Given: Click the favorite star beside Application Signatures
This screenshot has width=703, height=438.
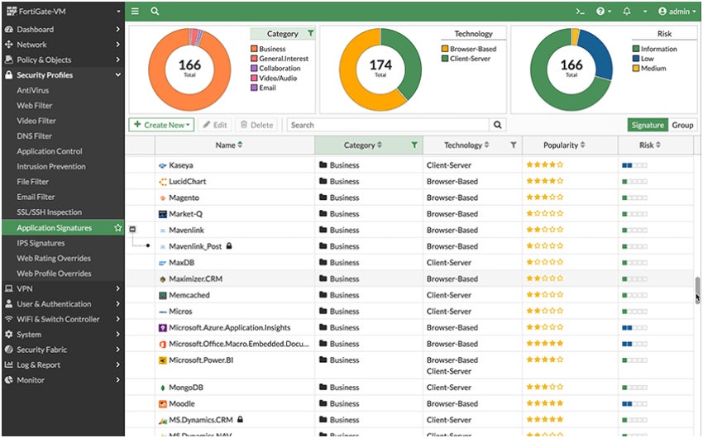Looking at the screenshot, I should [118, 228].
